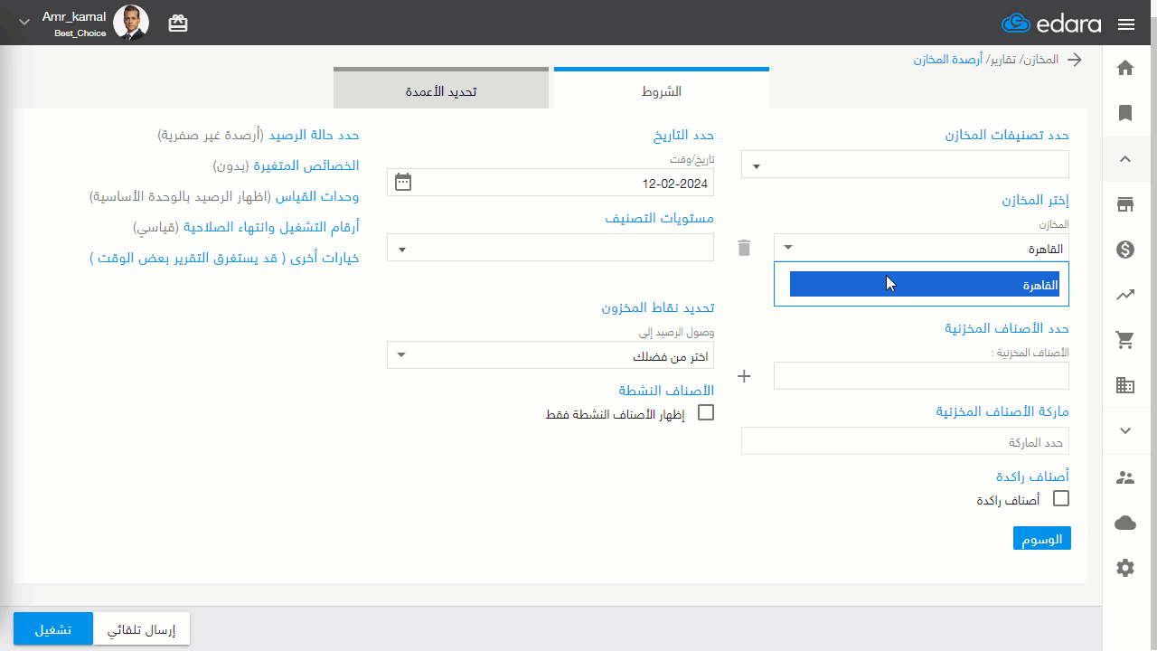Viewport: 1157px width, 651px height.
Task: Open the Store sidebar icon
Action: click(x=1125, y=204)
